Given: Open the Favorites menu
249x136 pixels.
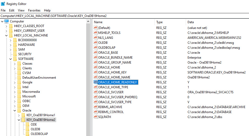Looking at the screenshot, I should [x=34, y=10].
